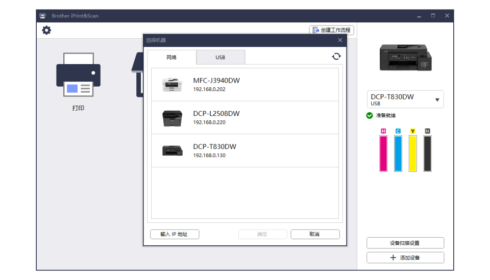Click IP address 192.168.0.130
The image size is (490, 280).
[x=209, y=156]
